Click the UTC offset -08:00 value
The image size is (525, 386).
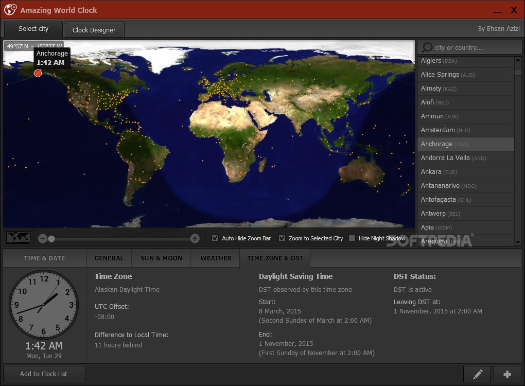[x=104, y=317]
